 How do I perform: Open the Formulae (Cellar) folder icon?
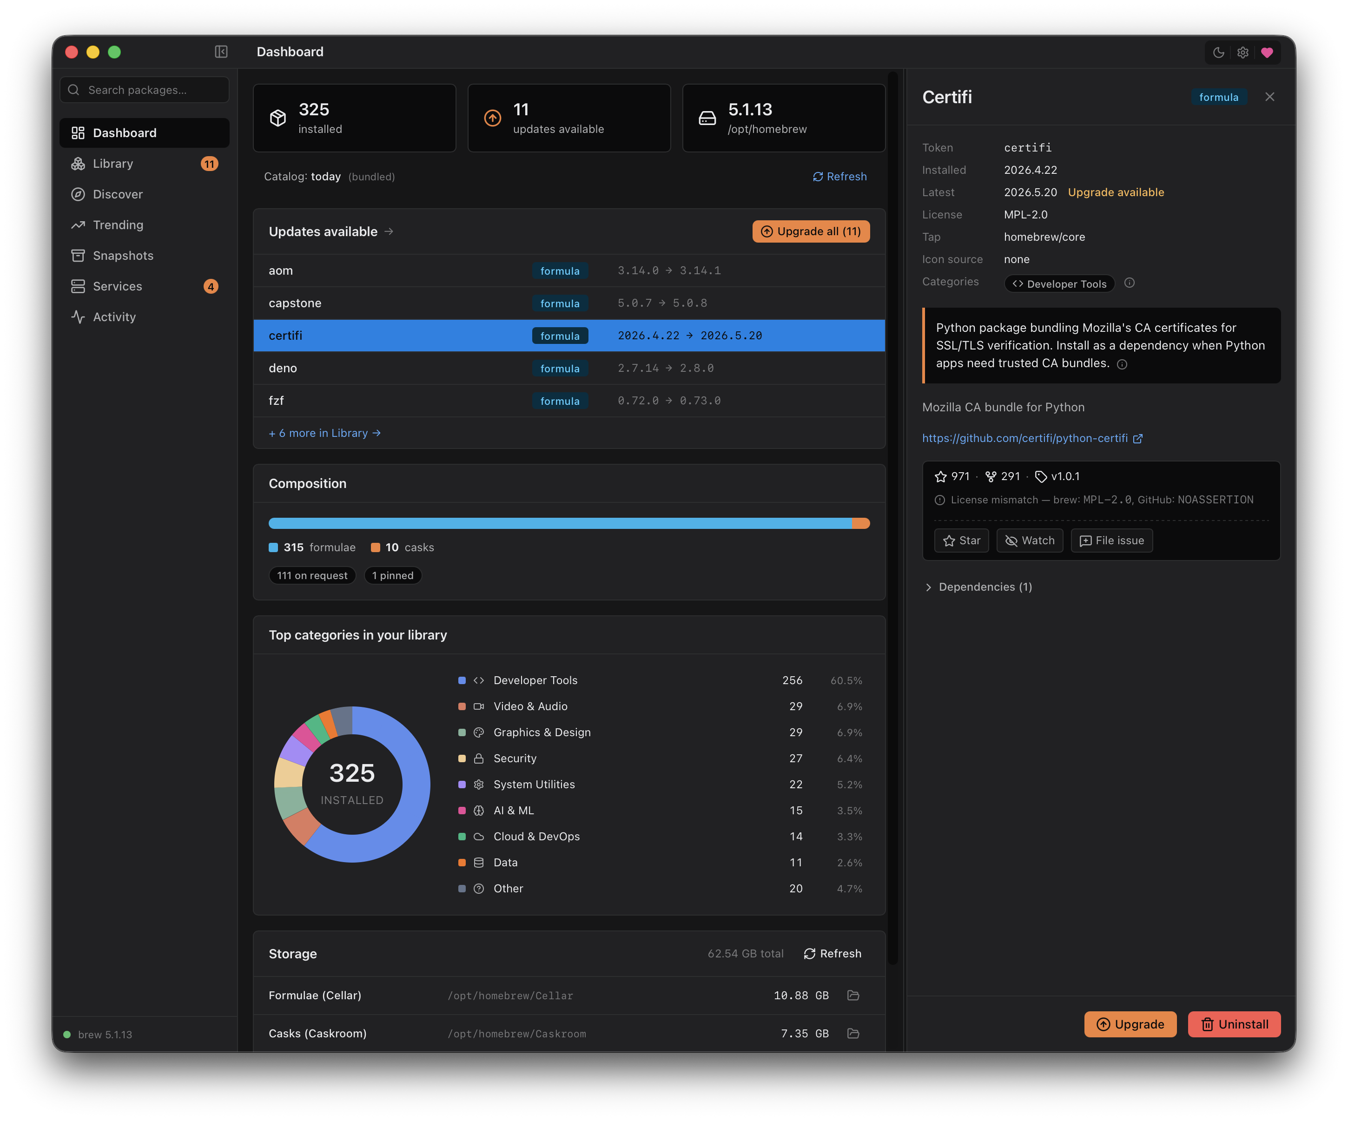[853, 995]
